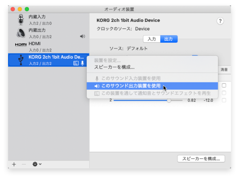Select このサウンド出力装置を使用 menu item

point(152,86)
